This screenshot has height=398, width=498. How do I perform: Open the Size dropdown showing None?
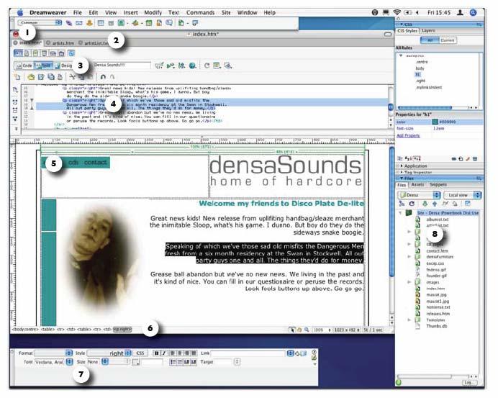coord(98,362)
